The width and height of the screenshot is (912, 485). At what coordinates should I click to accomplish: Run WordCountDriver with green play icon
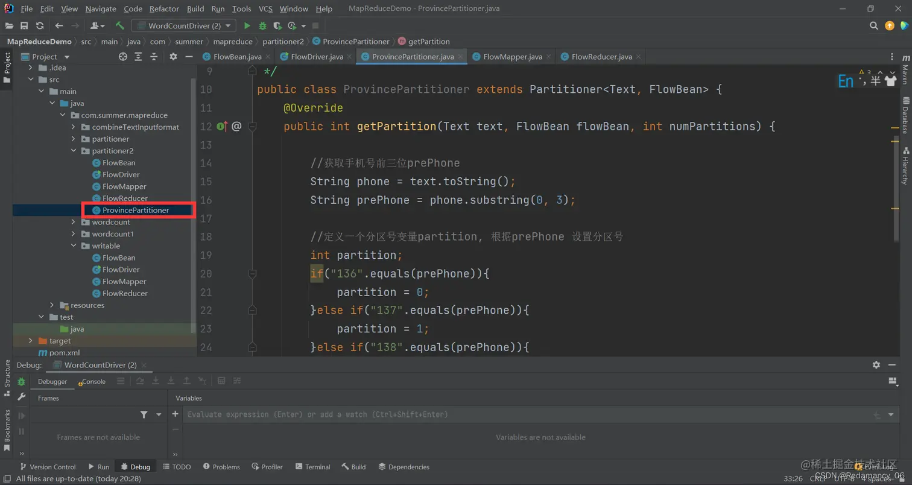tap(247, 26)
